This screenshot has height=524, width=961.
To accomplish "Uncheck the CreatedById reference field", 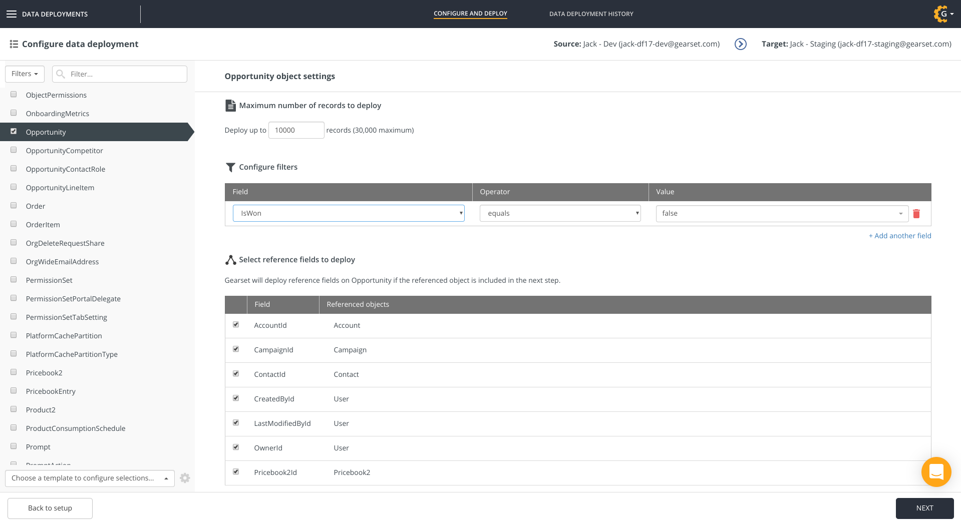I will (236, 398).
